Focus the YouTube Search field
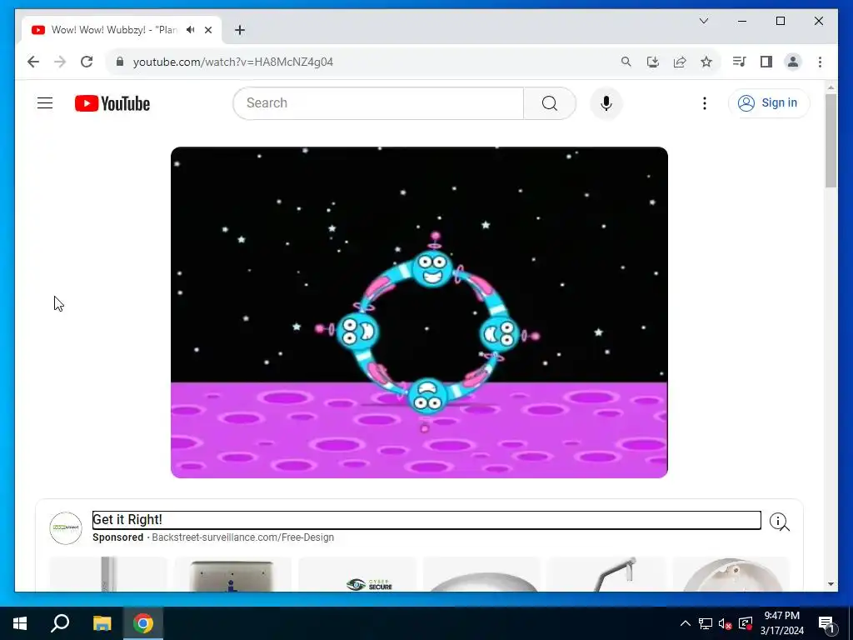This screenshot has width=853, height=640. click(379, 102)
